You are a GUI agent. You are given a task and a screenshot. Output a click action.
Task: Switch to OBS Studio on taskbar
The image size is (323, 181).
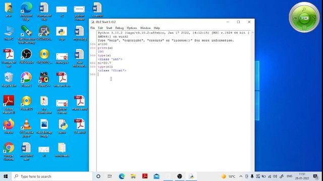(180, 176)
